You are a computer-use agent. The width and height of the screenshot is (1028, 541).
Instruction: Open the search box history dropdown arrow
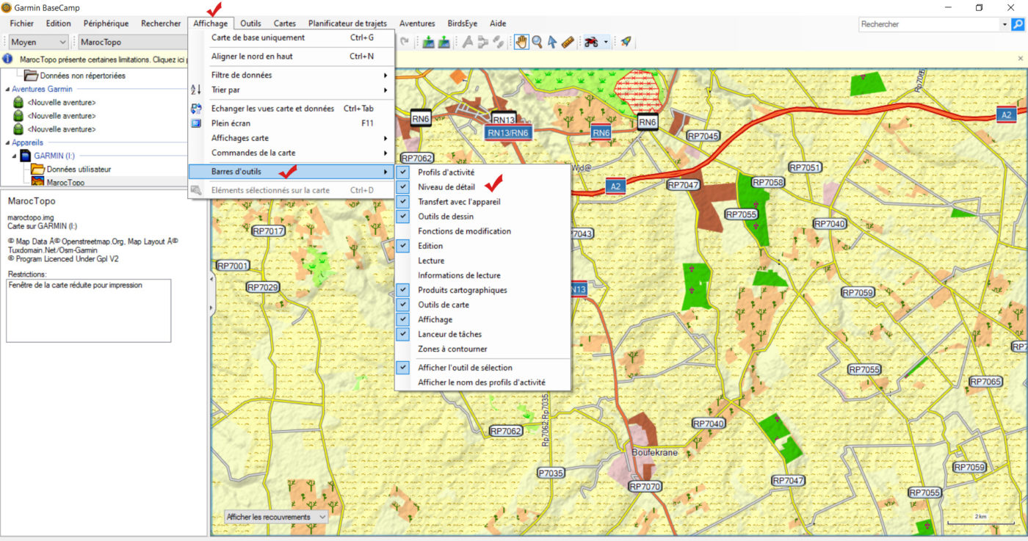pos(1005,24)
